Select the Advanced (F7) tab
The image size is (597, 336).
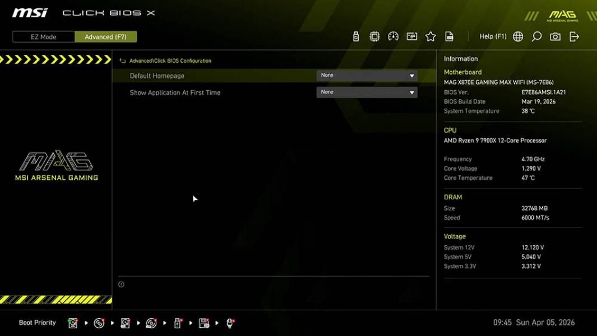point(106,36)
